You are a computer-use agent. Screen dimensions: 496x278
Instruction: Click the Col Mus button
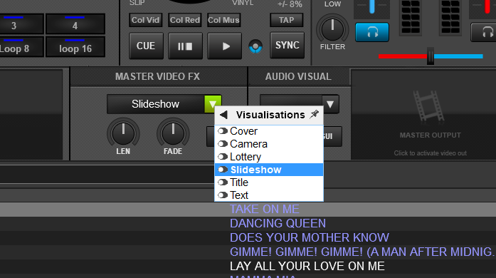click(x=223, y=20)
